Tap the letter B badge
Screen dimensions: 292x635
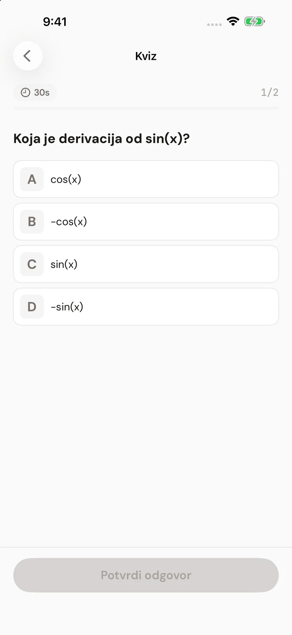[x=32, y=222]
